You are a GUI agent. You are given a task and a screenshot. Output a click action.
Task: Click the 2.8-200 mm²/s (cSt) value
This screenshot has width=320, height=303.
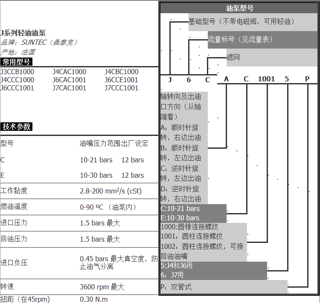click(x=111, y=191)
